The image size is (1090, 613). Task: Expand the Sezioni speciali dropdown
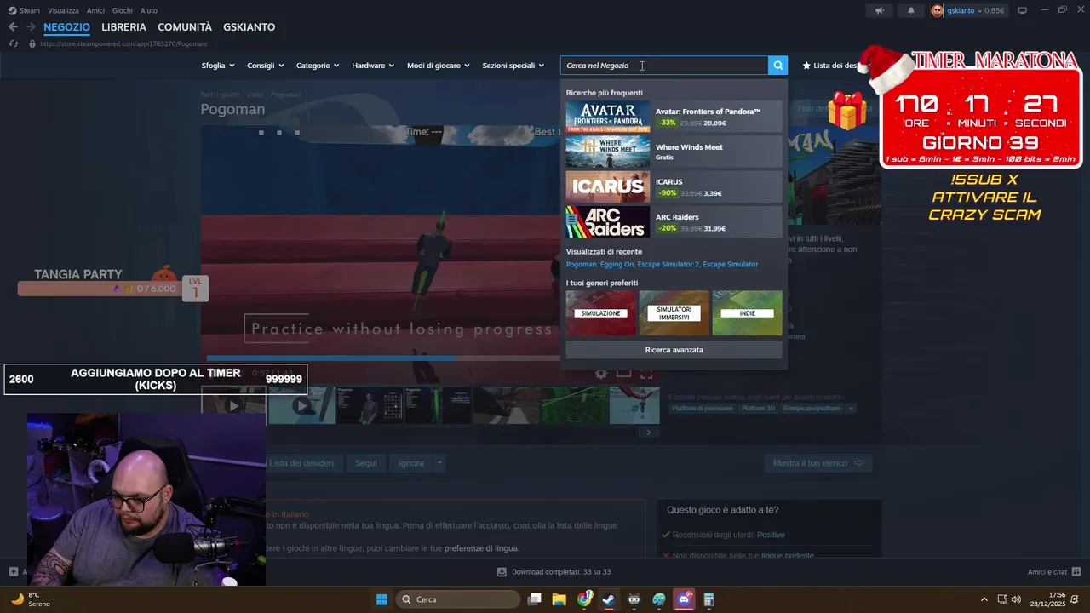pos(513,66)
